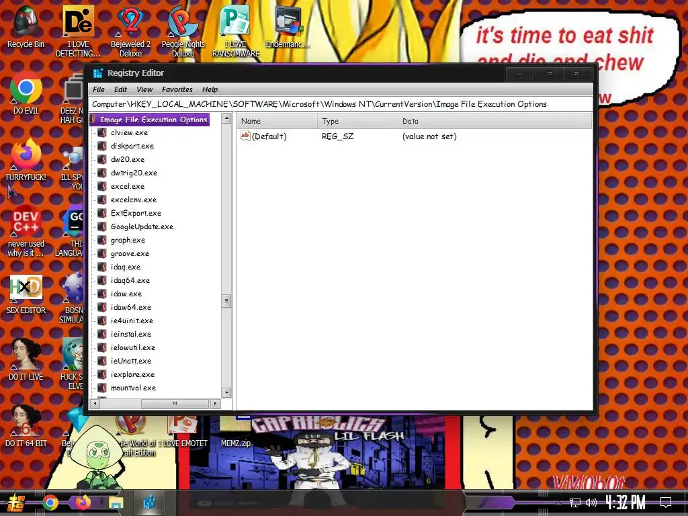Click the groove.exe key icon
The image size is (688, 516).
[x=102, y=253]
